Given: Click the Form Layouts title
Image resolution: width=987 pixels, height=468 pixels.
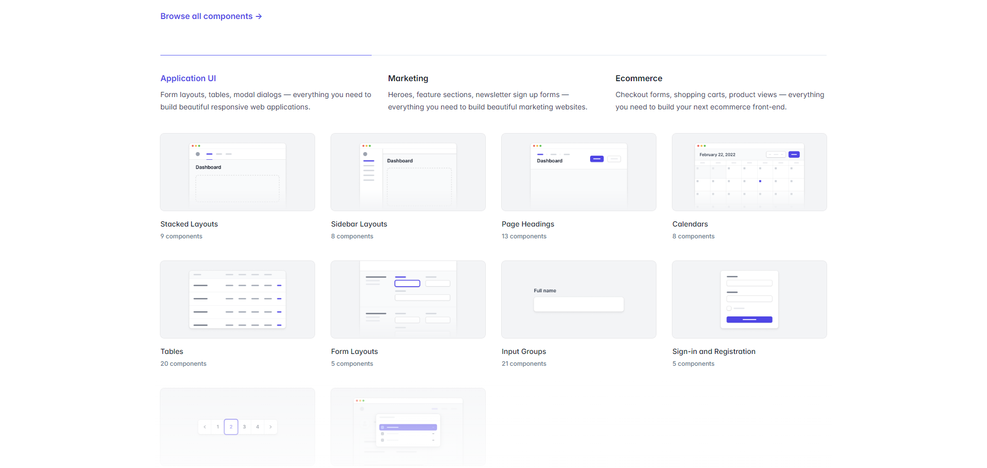Looking at the screenshot, I should pyautogui.click(x=354, y=351).
